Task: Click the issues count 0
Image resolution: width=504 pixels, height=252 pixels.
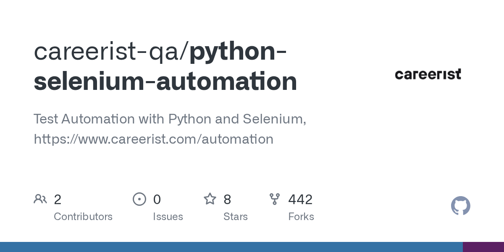Action: (x=157, y=199)
